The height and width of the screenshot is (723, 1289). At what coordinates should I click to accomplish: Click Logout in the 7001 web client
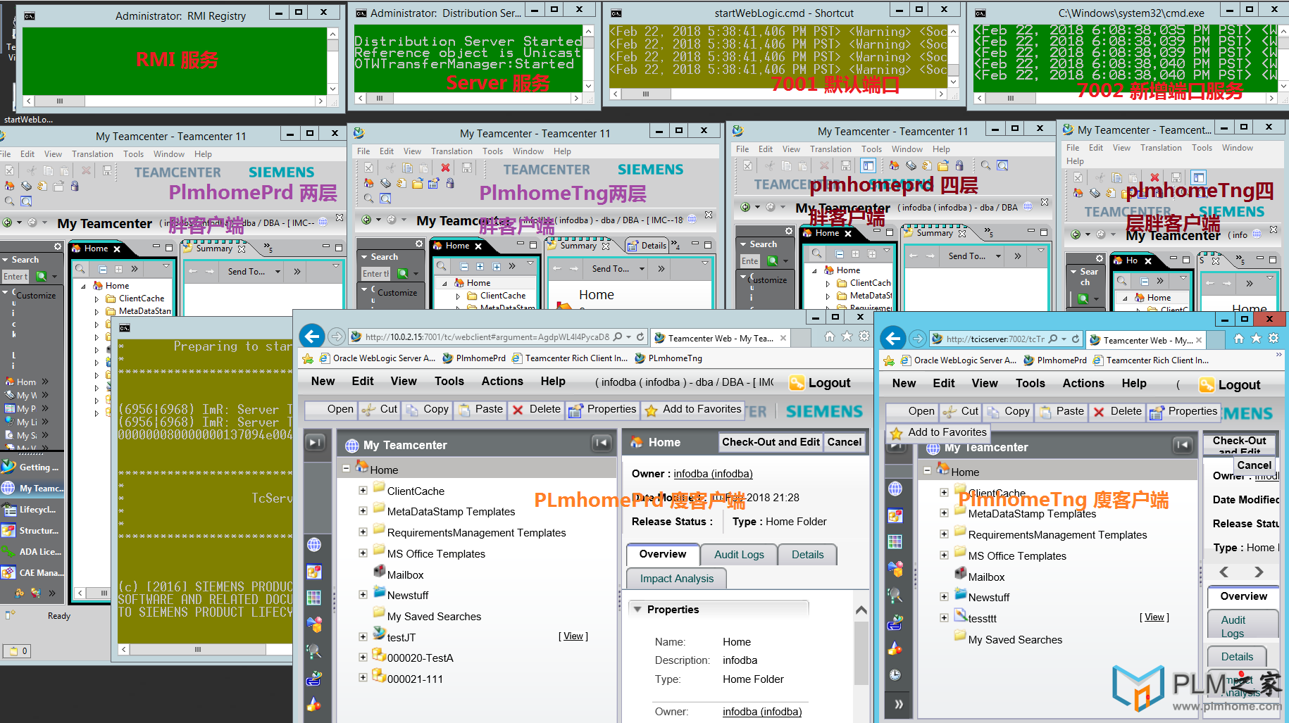click(x=821, y=383)
